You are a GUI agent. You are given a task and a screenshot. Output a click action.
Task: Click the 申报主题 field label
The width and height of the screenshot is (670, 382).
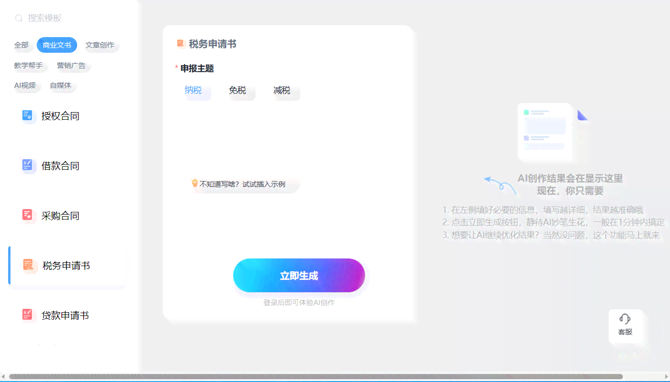(197, 68)
